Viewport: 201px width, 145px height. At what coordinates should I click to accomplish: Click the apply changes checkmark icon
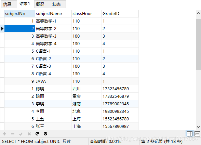click(21, 134)
